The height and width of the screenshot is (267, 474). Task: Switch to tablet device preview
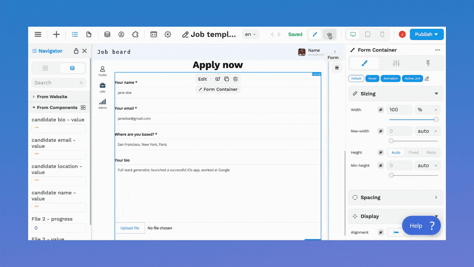(368, 34)
